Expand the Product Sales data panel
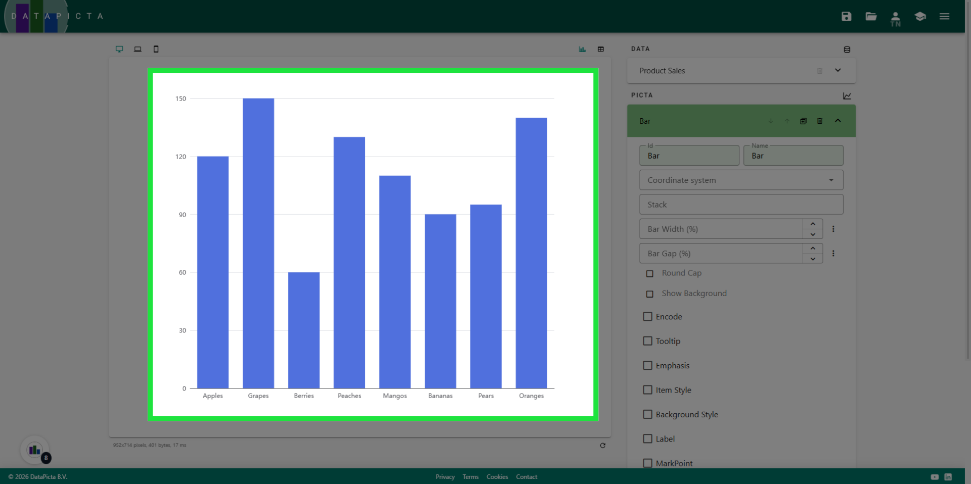 pos(837,70)
